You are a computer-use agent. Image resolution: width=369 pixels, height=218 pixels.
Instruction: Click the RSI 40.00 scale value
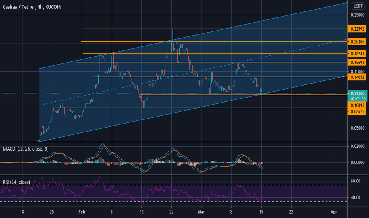tap(356, 197)
